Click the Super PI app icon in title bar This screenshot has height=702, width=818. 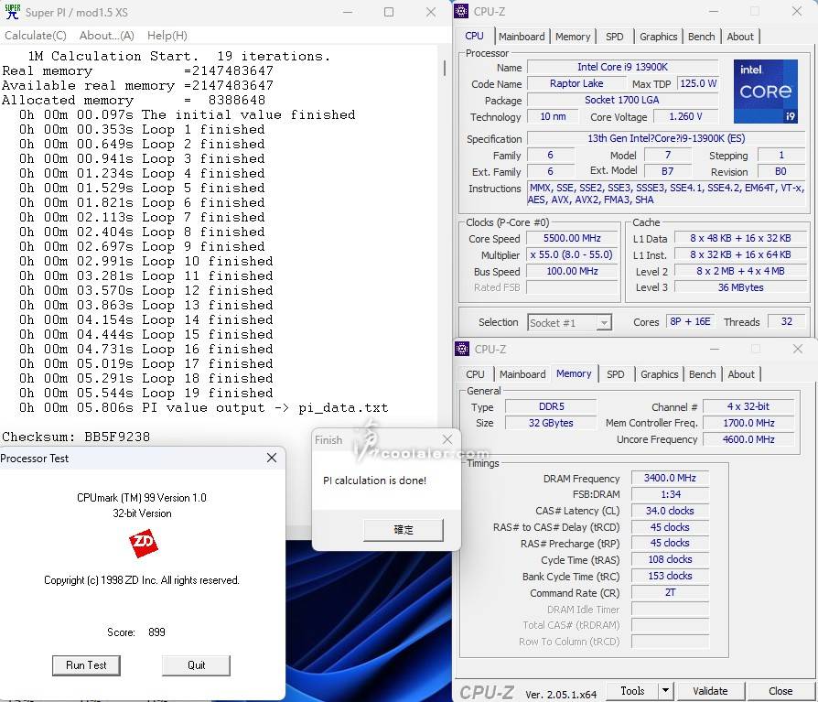click(x=13, y=12)
